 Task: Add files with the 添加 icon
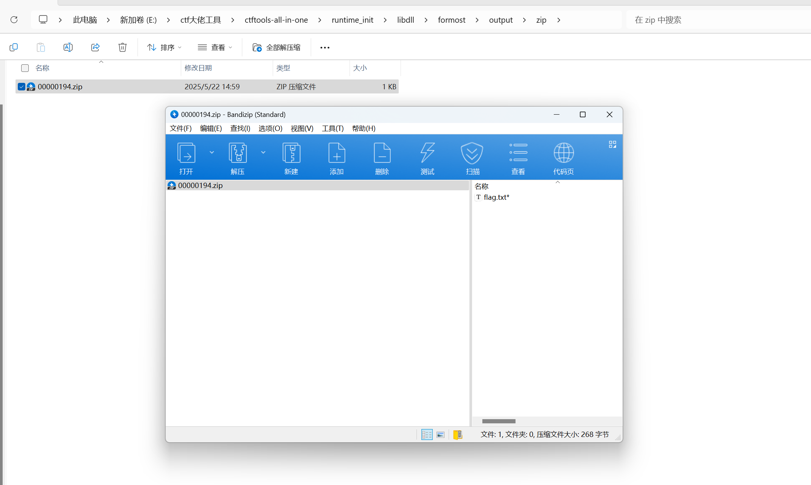[x=337, y=158]
